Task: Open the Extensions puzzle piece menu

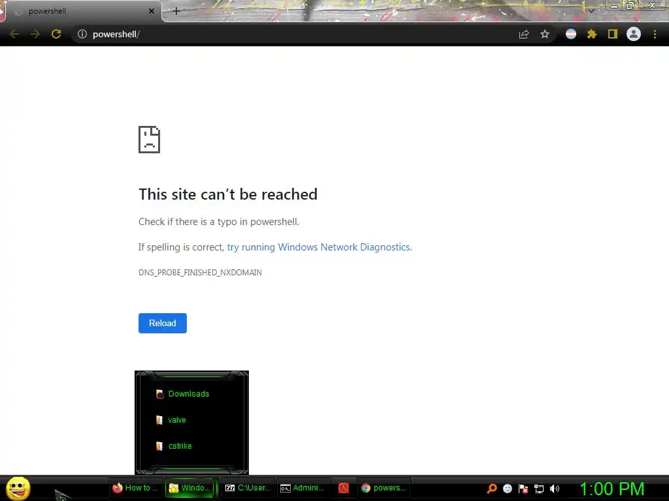Action: coord(591,34)
